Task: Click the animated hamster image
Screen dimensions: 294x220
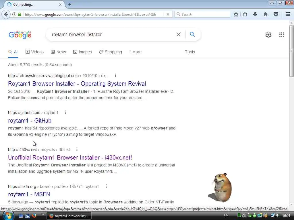Action: [220, 188]
